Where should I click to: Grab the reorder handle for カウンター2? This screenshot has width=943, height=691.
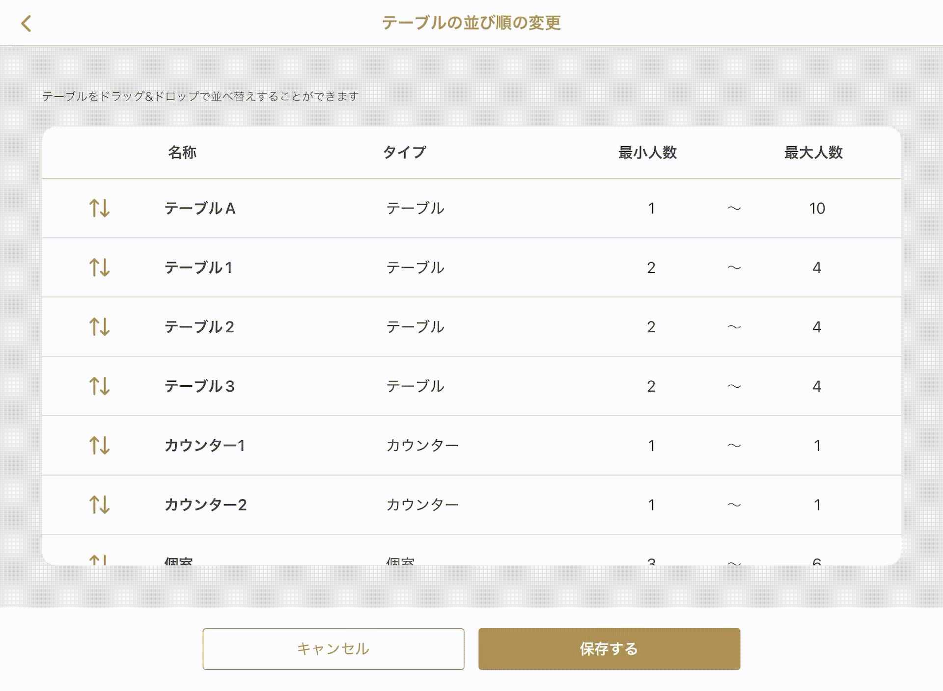click(x=99, y=505)
